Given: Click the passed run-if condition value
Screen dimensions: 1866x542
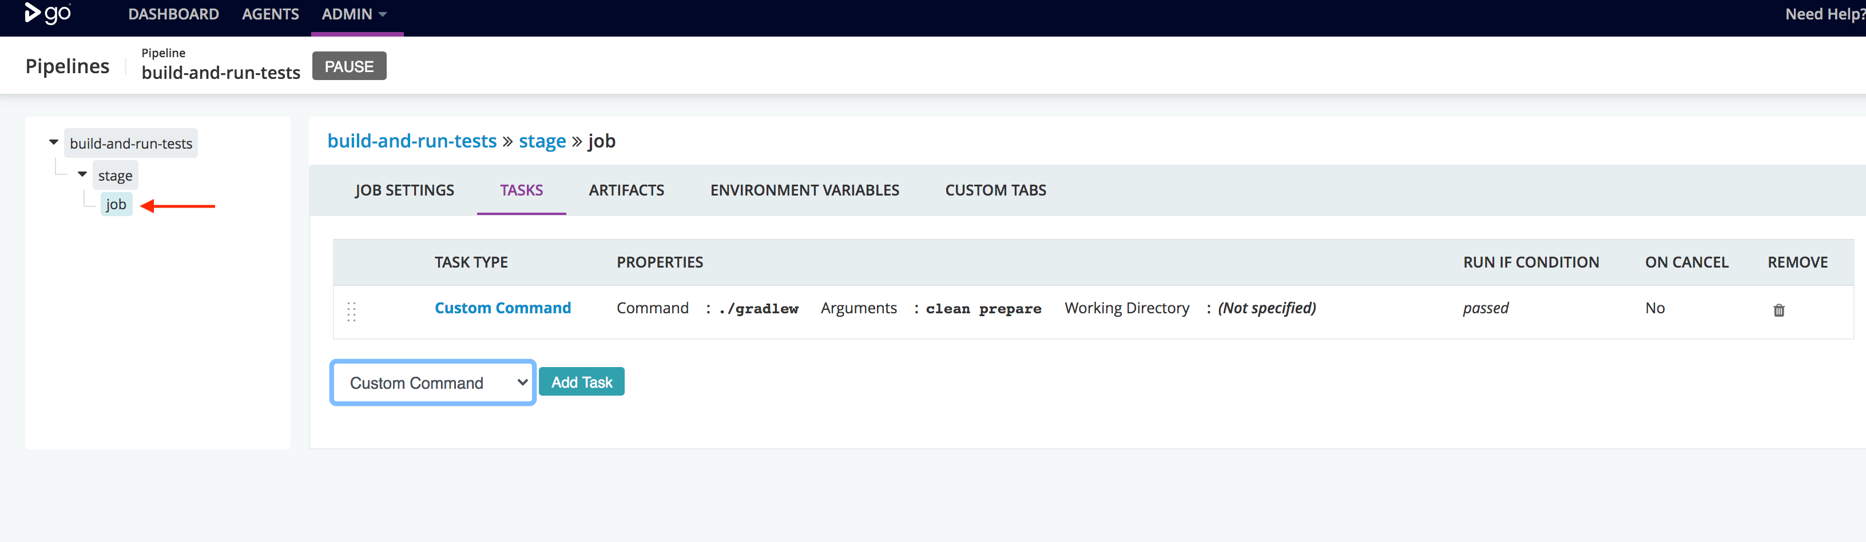Looking at the screenshot, I should pyautogui.click(x=1486, y=308).
